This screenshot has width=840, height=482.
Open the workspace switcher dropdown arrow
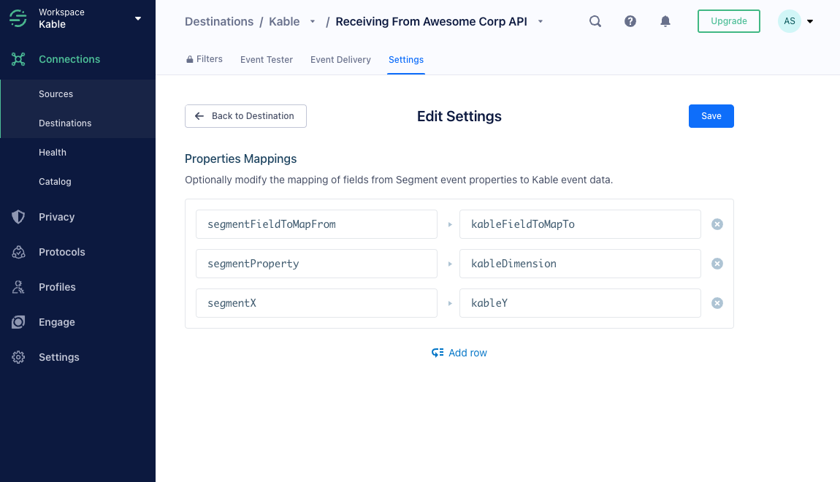coord(137,18)
